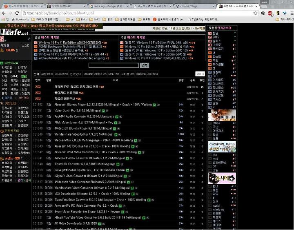Open 'Allok Video Joiner 4.6.1217' post
This screenshot has height=230, width=294.
84,123
